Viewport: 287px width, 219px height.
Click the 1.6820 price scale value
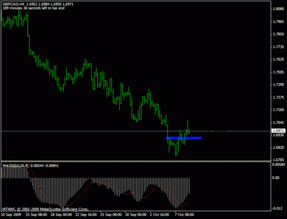(x=278, y=147)
